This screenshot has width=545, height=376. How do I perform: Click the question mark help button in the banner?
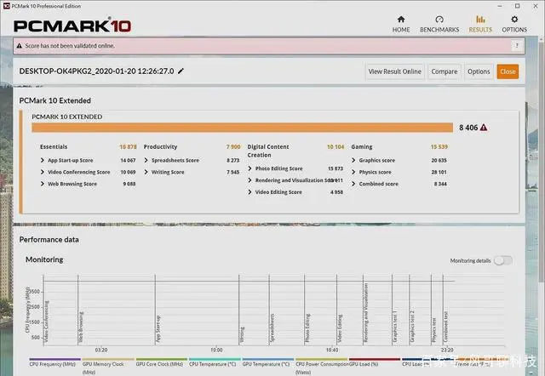[517, 45]
